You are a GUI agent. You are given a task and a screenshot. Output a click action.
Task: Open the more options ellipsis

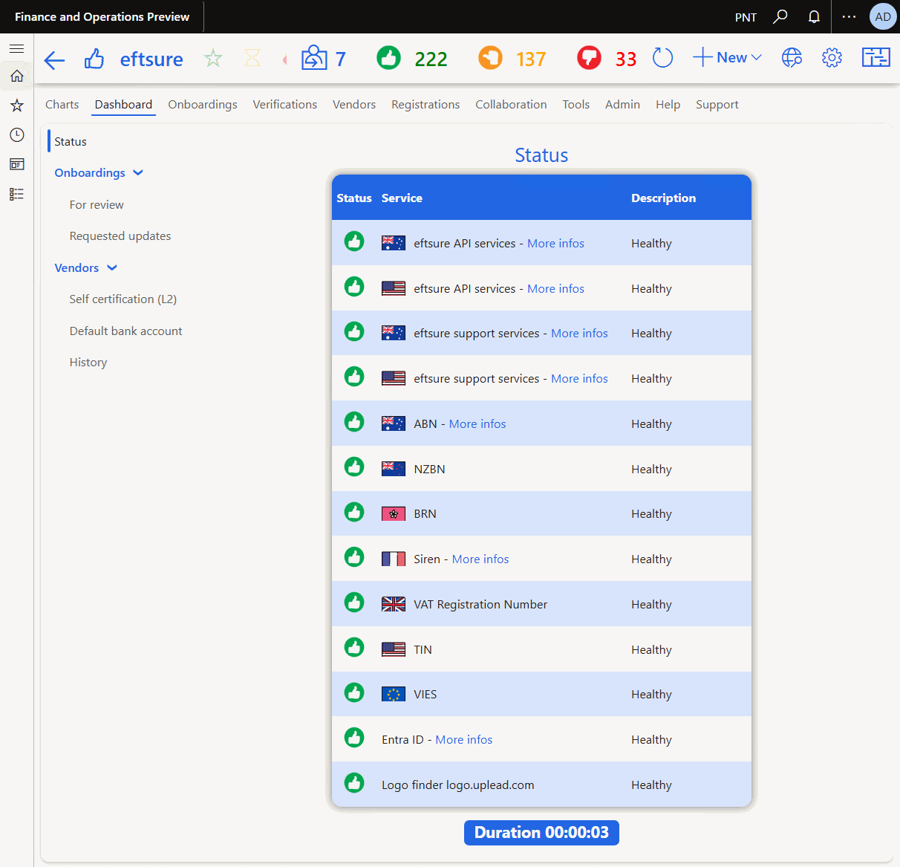coord(849,16)
